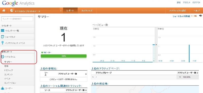This screenshot has width=203, height=93.
Task: Sort active pages by アクティブ ユーザー数 arrow
Action: coord(197,73)
